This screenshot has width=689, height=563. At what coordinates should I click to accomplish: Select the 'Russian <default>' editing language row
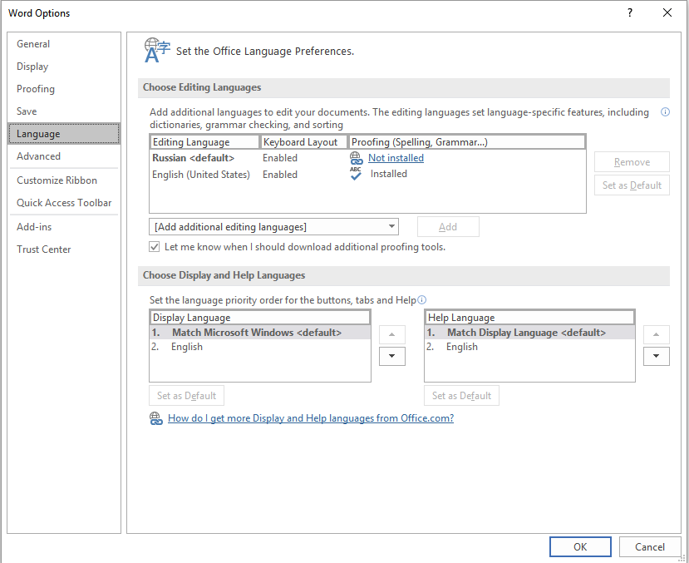367,158
